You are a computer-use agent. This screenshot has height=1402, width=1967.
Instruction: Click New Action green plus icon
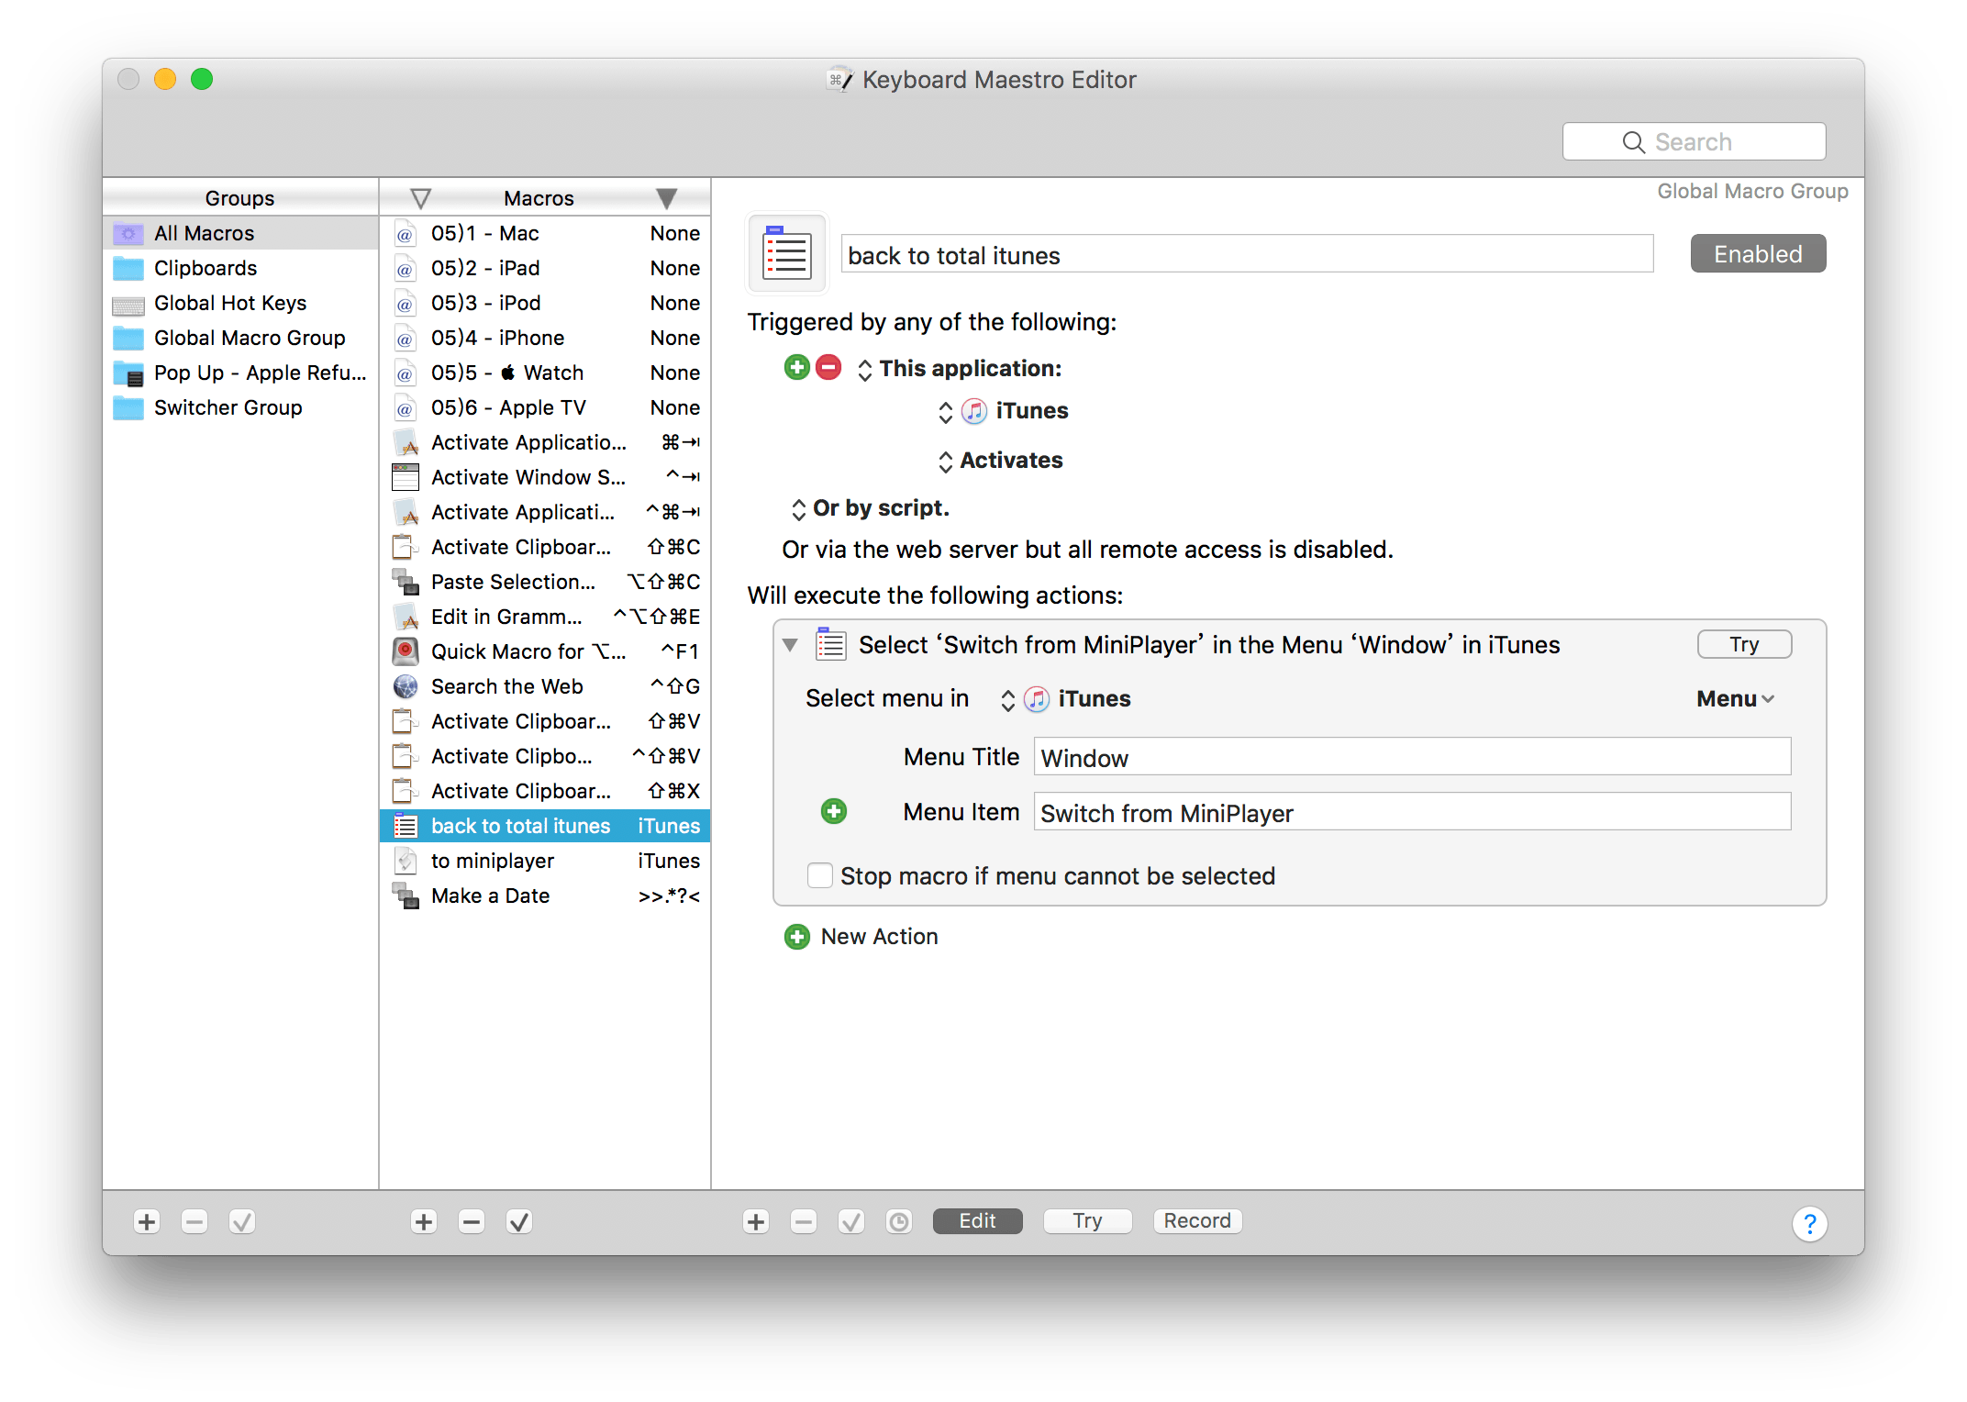[x=796, y=937]
